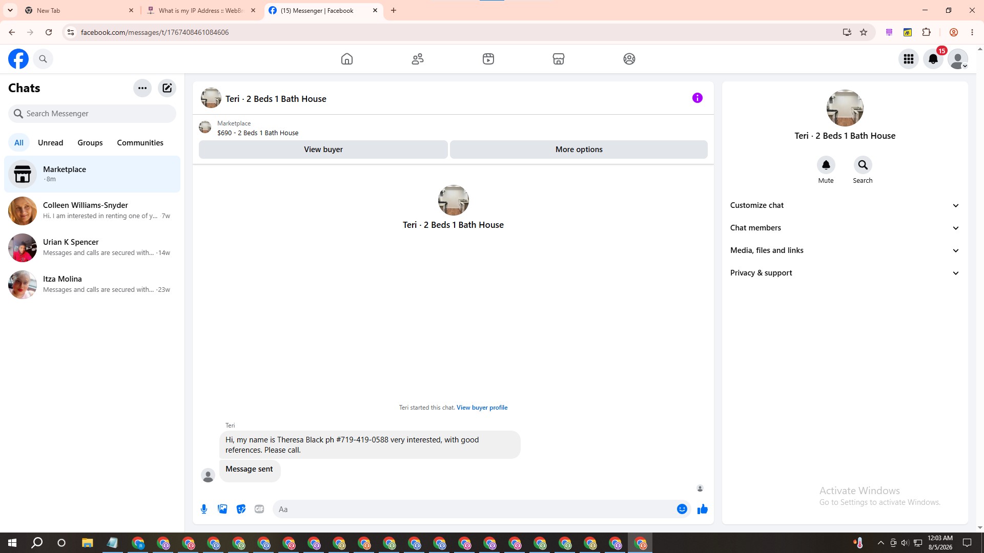Open Chrome profile icon in toolbar
This screenshot has width=984, height=553.
954,32
